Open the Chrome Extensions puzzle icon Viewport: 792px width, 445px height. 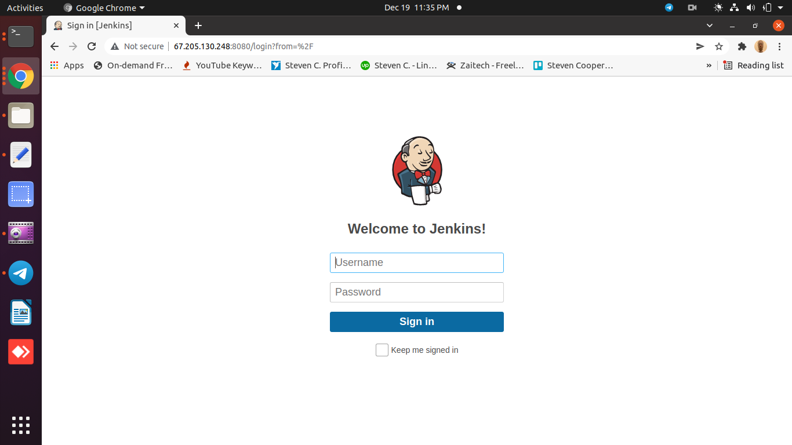click(x=742, y=46)
